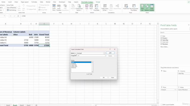
Task: Click the Sum of Revenue active field box
Action: pyautogui.click(x=12, y=8)
